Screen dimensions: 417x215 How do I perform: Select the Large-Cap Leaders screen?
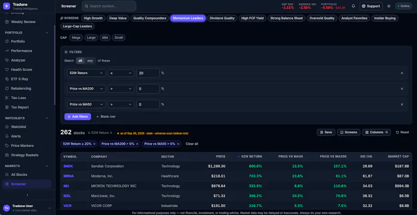pos(78,26)
